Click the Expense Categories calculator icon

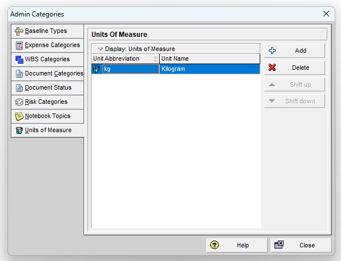[19, 45]
